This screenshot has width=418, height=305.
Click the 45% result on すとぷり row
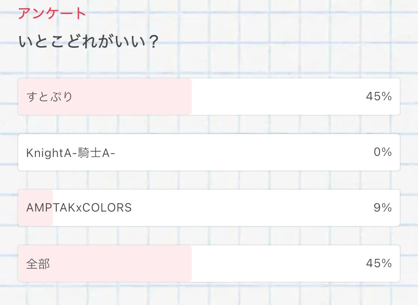coord(379,97)
